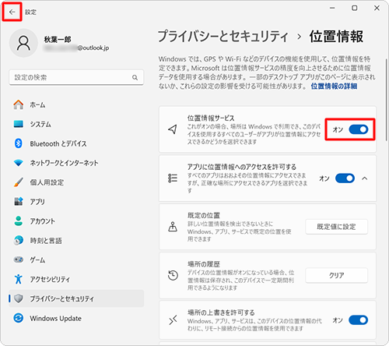
Task: Open ゲーム settings category
Action: click(76, 259)
